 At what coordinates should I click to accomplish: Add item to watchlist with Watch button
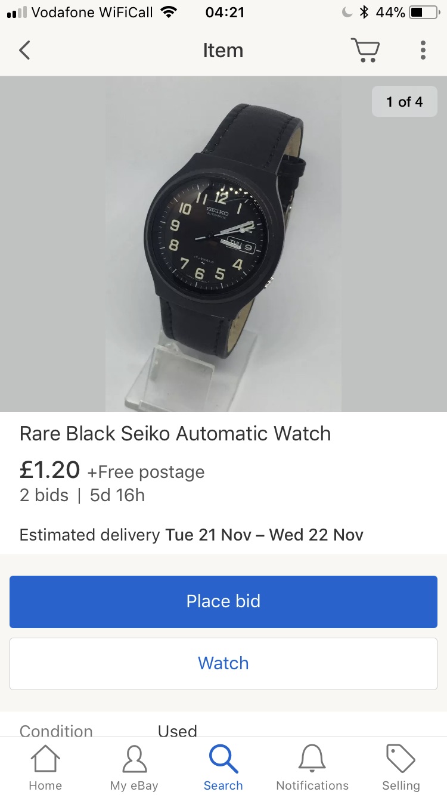click(x=223, y=663)
